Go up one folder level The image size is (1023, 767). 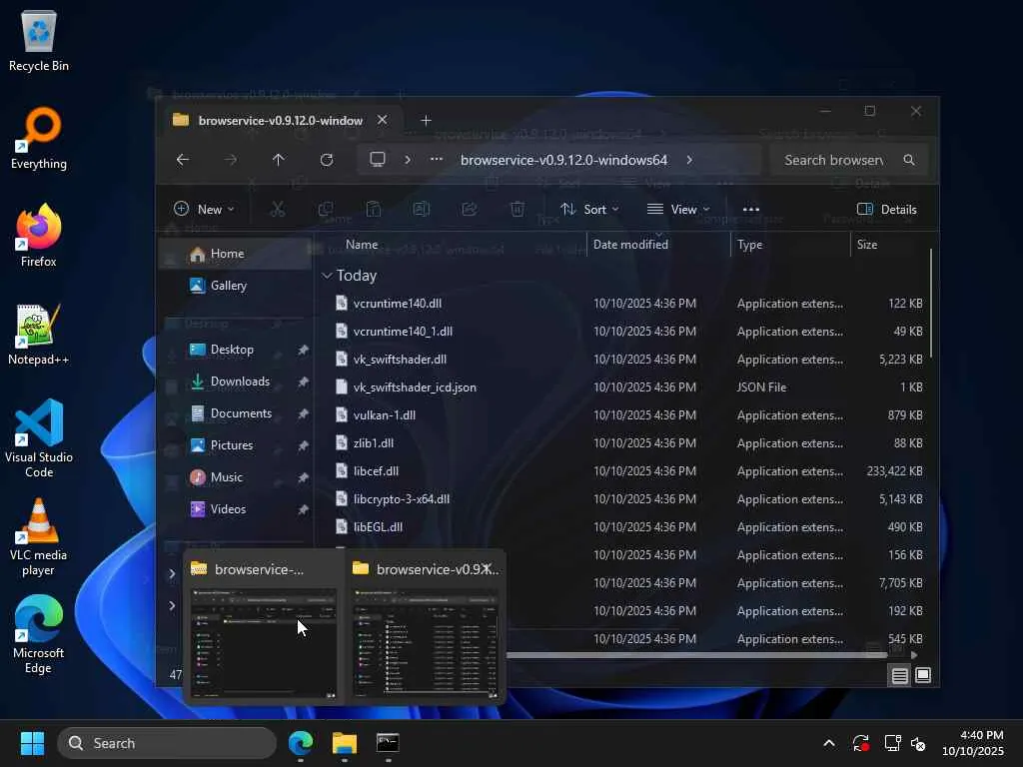pos(279,160)
